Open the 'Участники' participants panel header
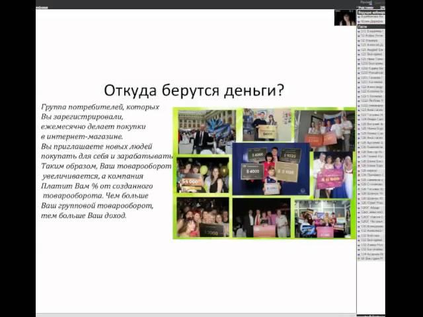Image resolution: width=423 pixels, height=317 pixels. click(x=371, y=8)
